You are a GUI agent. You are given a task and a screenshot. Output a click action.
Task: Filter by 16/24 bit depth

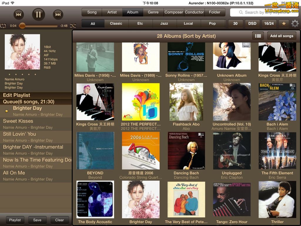(269, 24)
